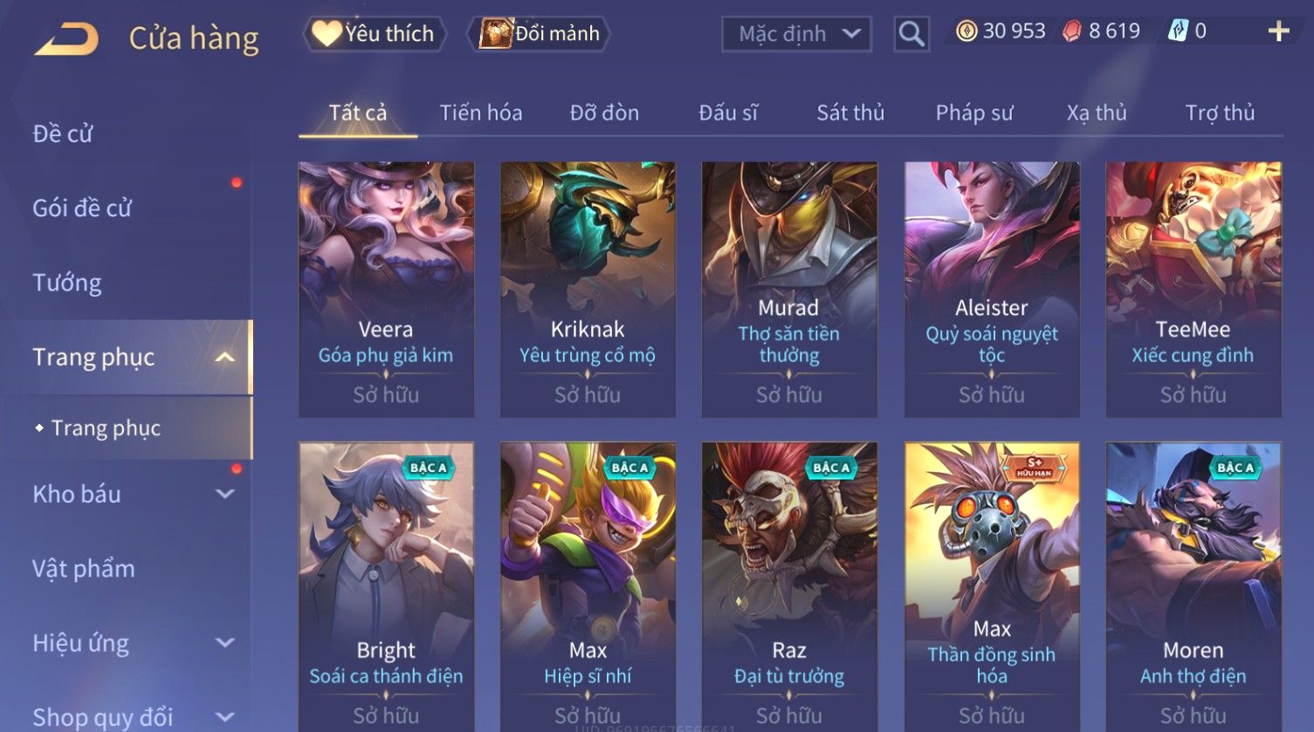Open the Mặc định sort dropdown
The width and height of the screenshot is (1314, 732).
coord(796,34)
